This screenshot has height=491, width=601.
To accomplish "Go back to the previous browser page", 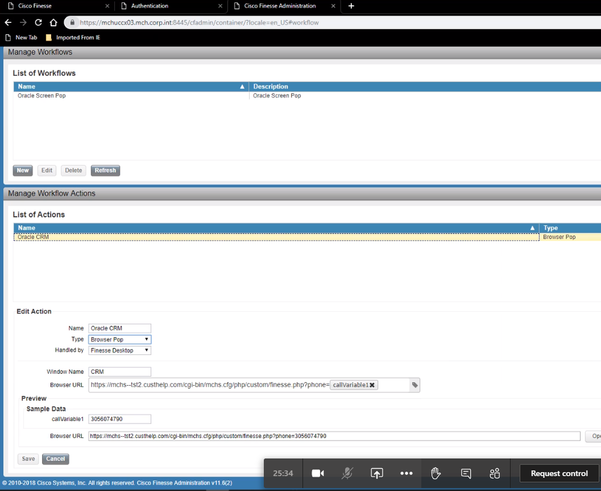I will 8,23.
